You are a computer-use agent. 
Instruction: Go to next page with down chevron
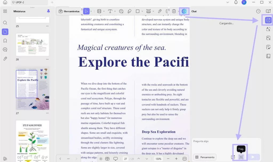147,159
